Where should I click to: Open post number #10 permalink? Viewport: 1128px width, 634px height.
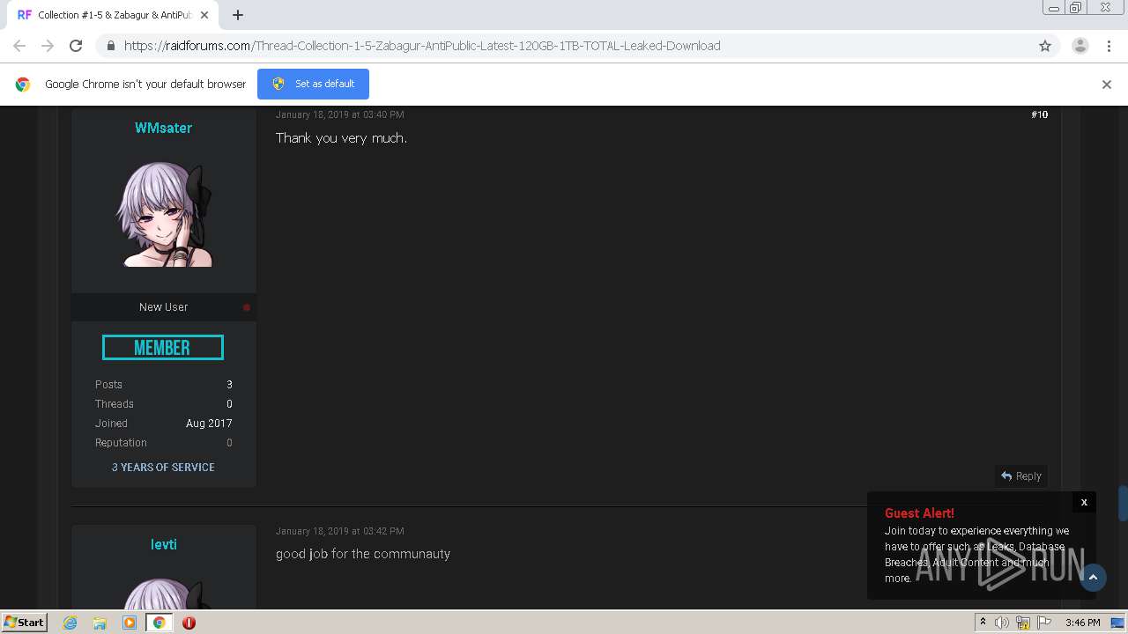tap(1040, 114)
